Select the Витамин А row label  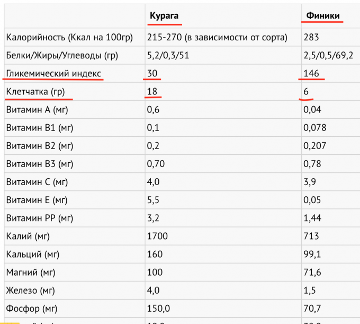[x=37, y=110]
